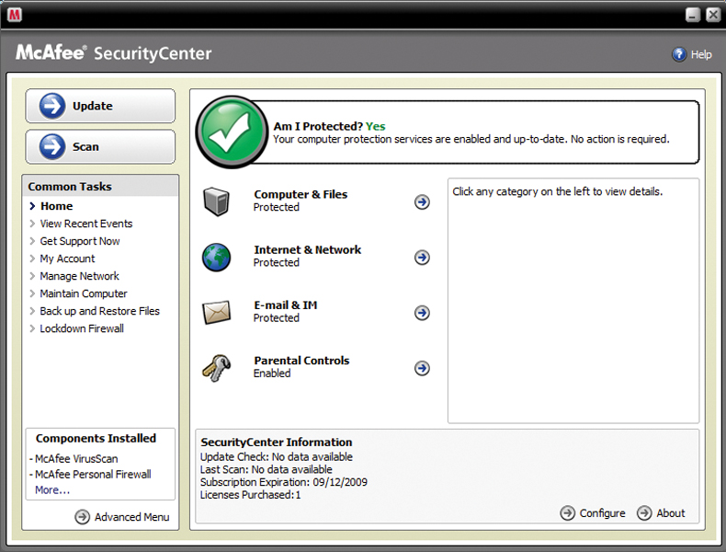
Task: Click the Parental Controls keys icon
Action: coord(216,368)
